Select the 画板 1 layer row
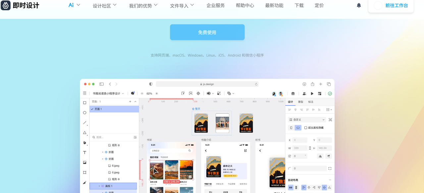 click(x=113, y=186)
